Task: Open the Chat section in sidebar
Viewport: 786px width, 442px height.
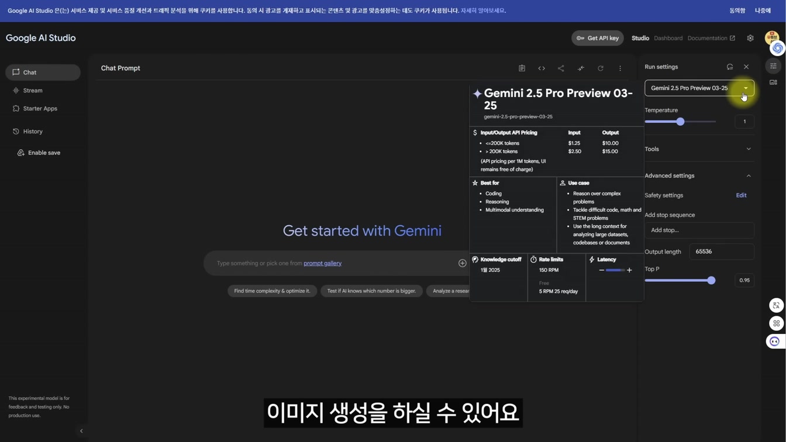Action: [43, 72]
